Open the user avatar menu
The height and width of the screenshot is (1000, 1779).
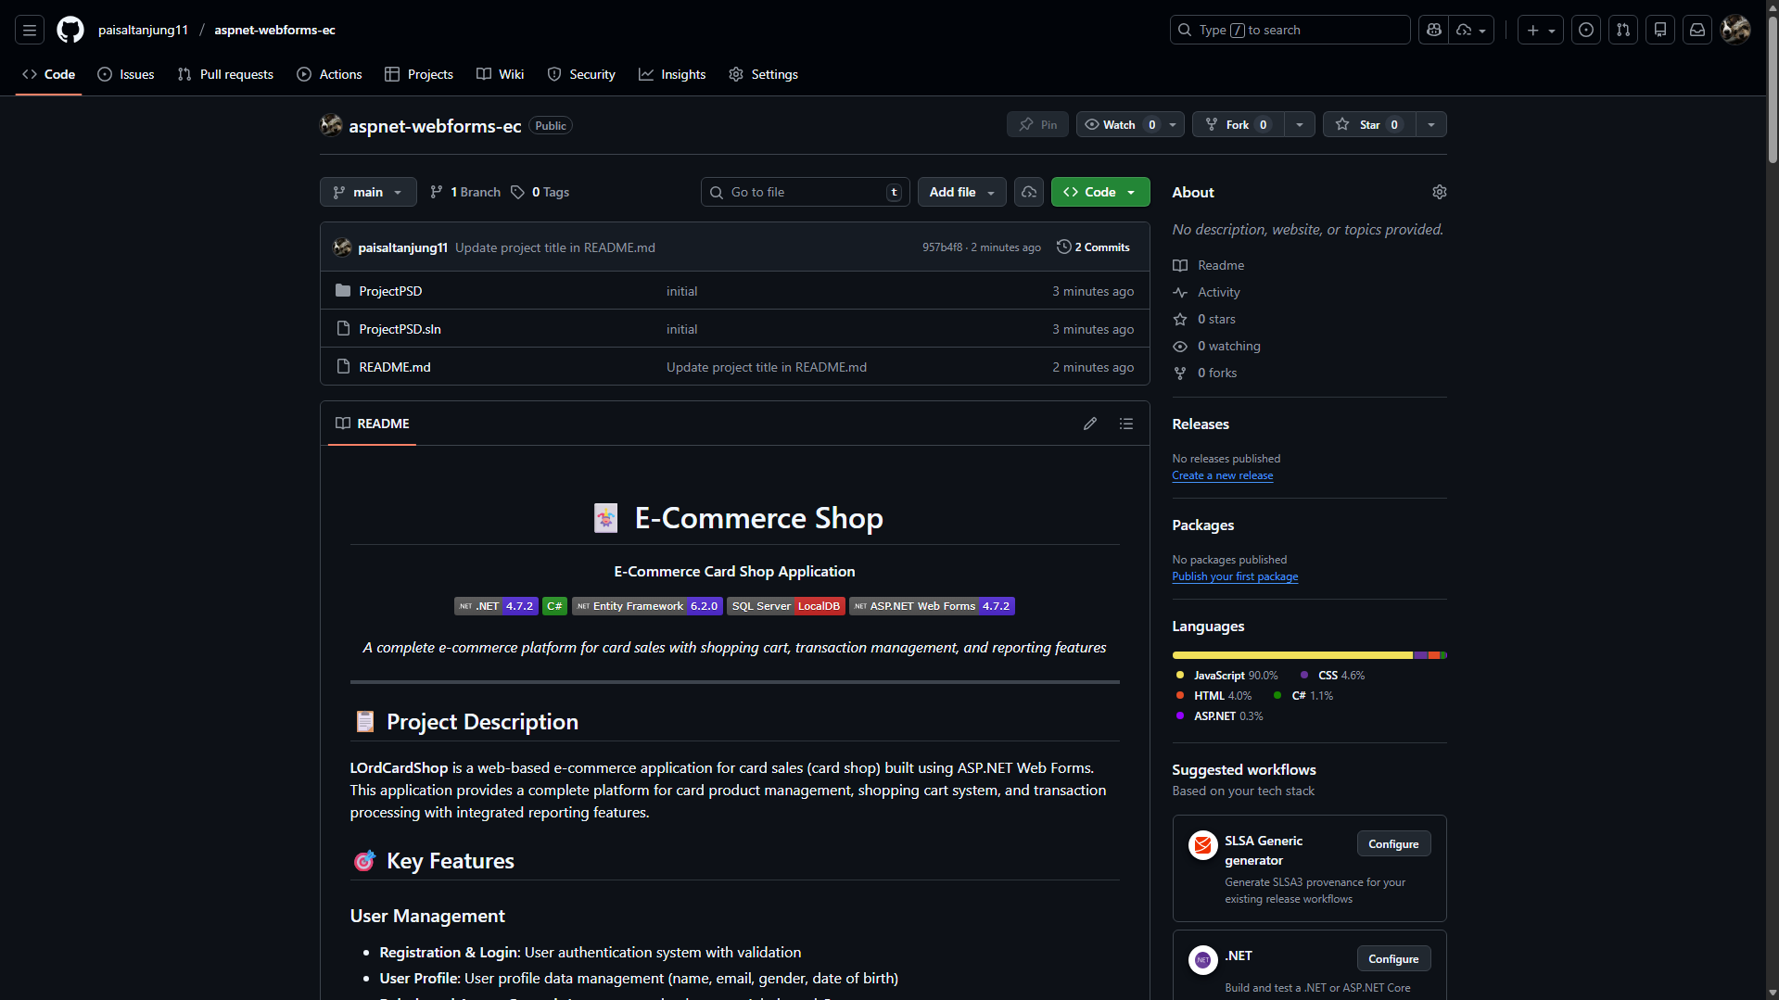(x=1735, y=30)
